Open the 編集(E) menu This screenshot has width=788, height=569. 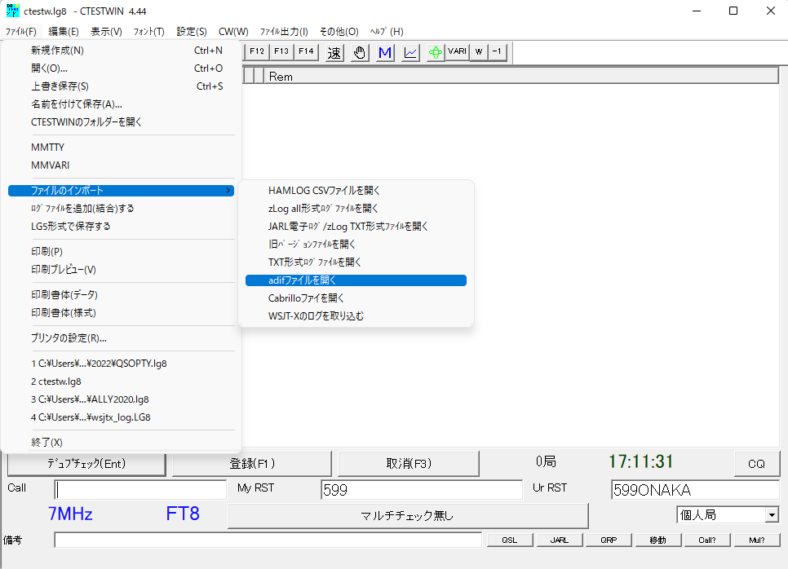(64, 32)
